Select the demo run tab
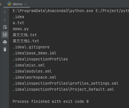 coord(17,4)
